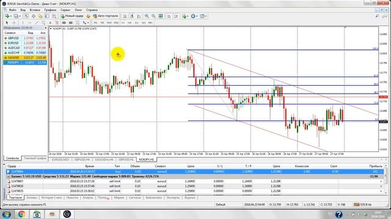Sort orders by the Время column header
Viewport: 391px width, 219px height.
click(90, 166)
